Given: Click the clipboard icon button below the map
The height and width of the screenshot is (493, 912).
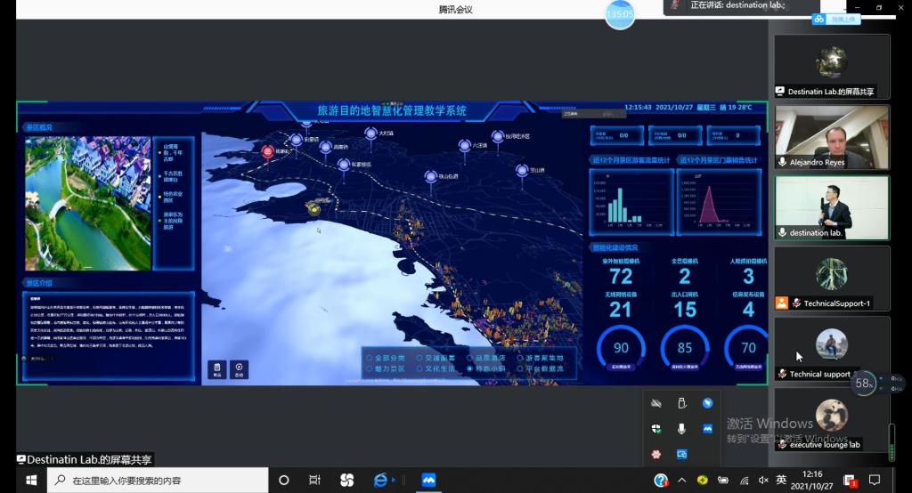Looking at the screenshot, I should [216, 368].
